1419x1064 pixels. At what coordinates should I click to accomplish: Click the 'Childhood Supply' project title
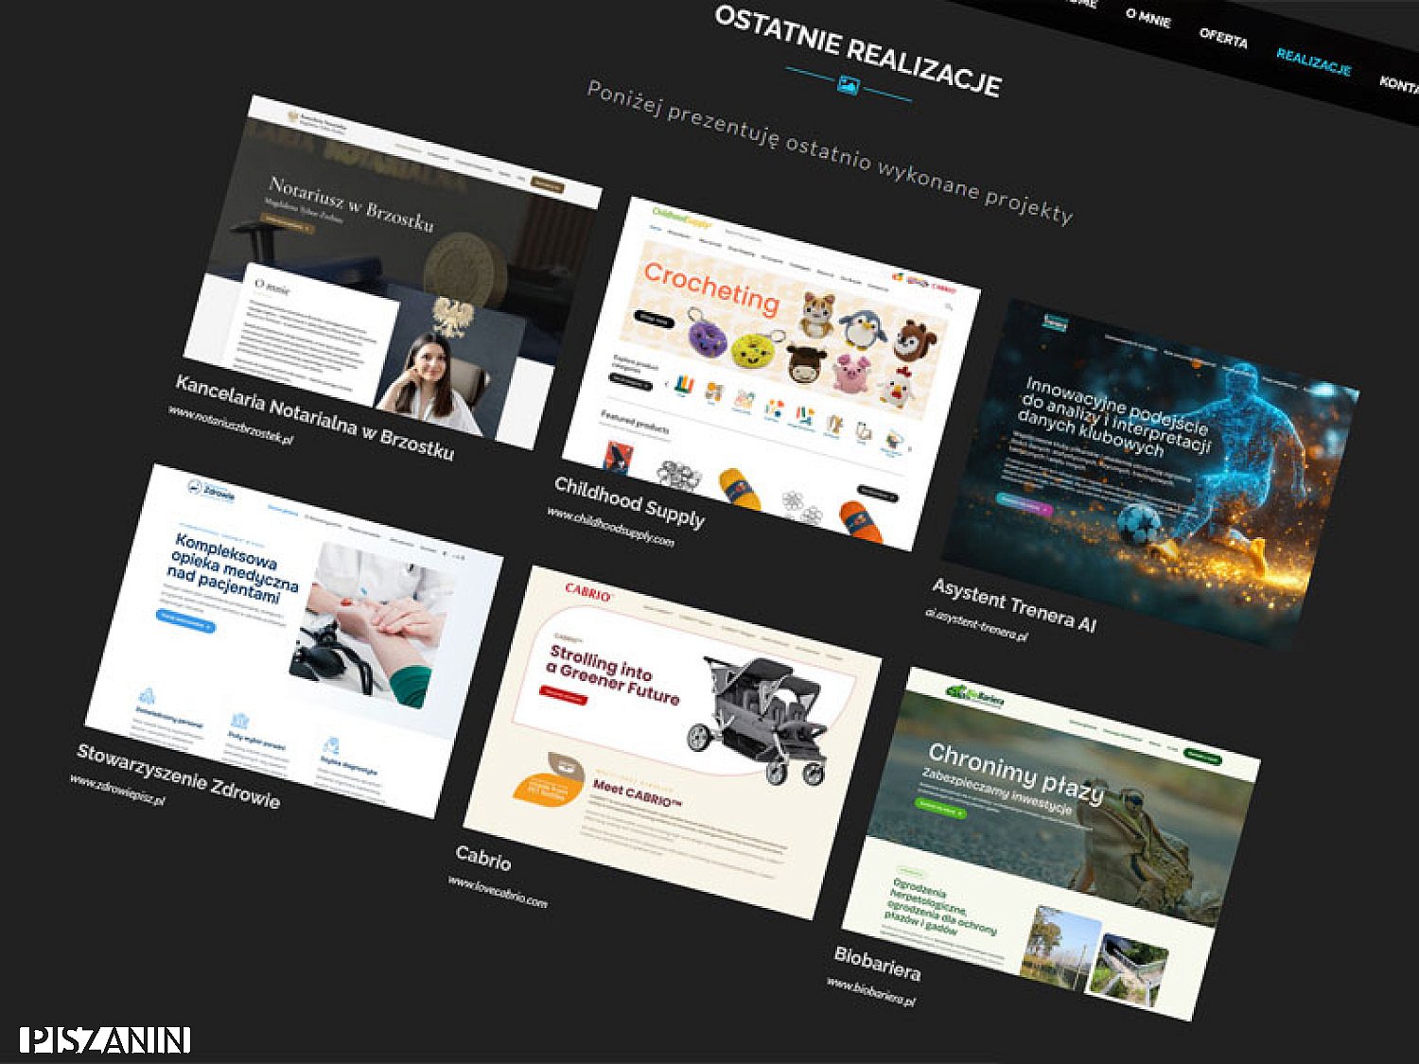629,501
